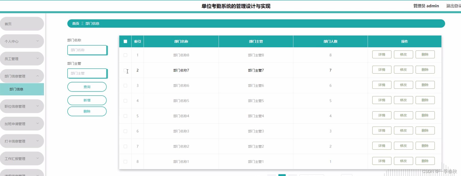Click the 部门名称3 table cell
461x176 pixels.
[181, 131]
